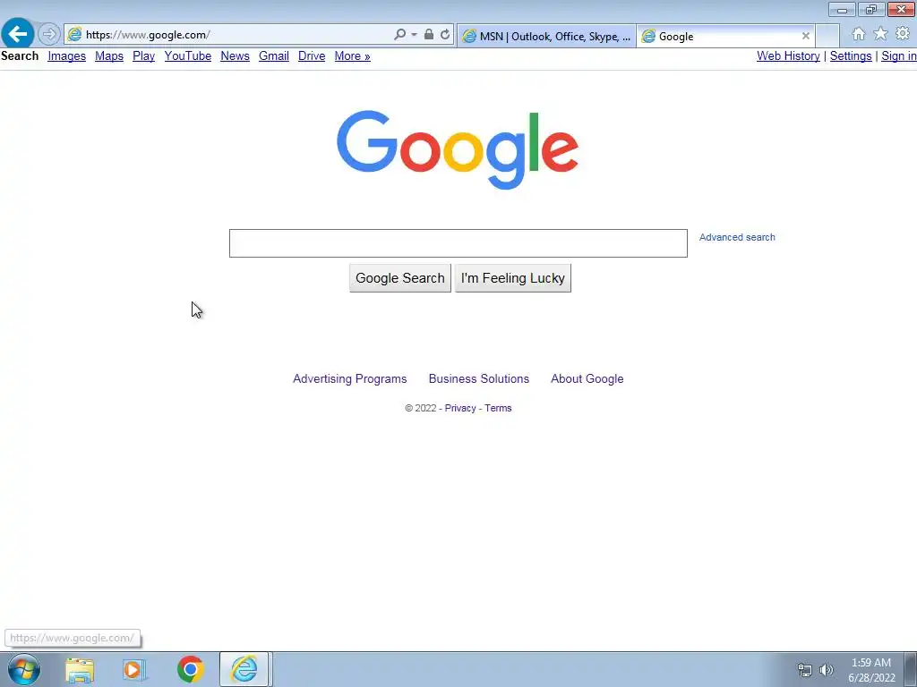
Task: Open Business Solutions link
Action: coord(479,378)
